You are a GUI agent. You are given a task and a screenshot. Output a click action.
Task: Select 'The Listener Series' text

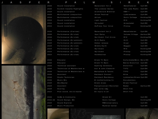104,9
